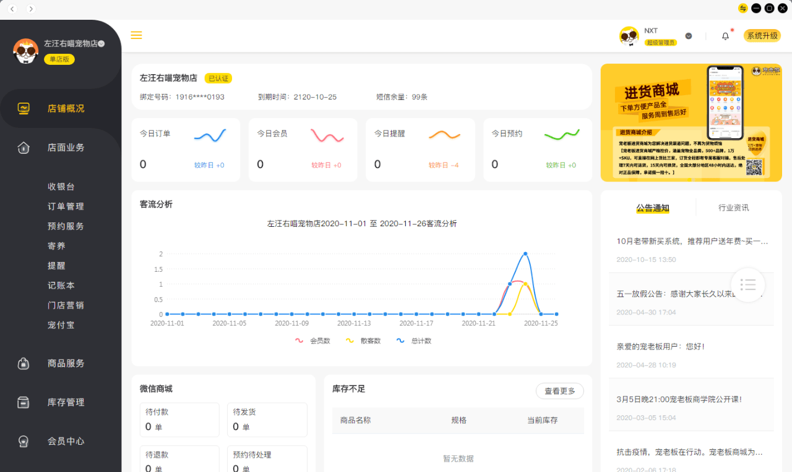
Task: Click the 超级管理员 role badge
Action: pos(661,43)
